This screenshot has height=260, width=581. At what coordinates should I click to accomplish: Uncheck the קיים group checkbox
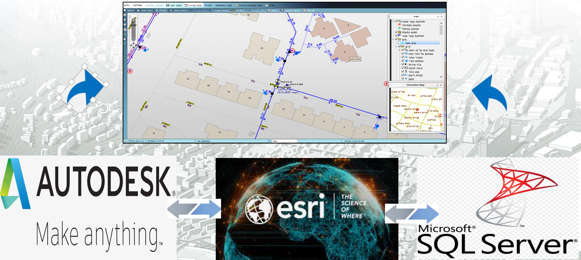click(x=399, y=46)
